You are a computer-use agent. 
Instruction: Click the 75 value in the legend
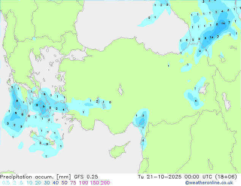pos(73,183)
